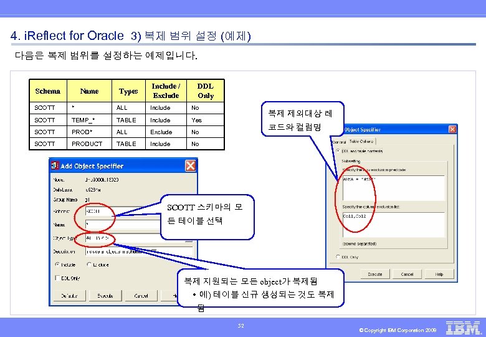The height and width of the screenshot is (337, 486).
Task: Click the ALL cell in the PROD* row
Action: [128, 132]
